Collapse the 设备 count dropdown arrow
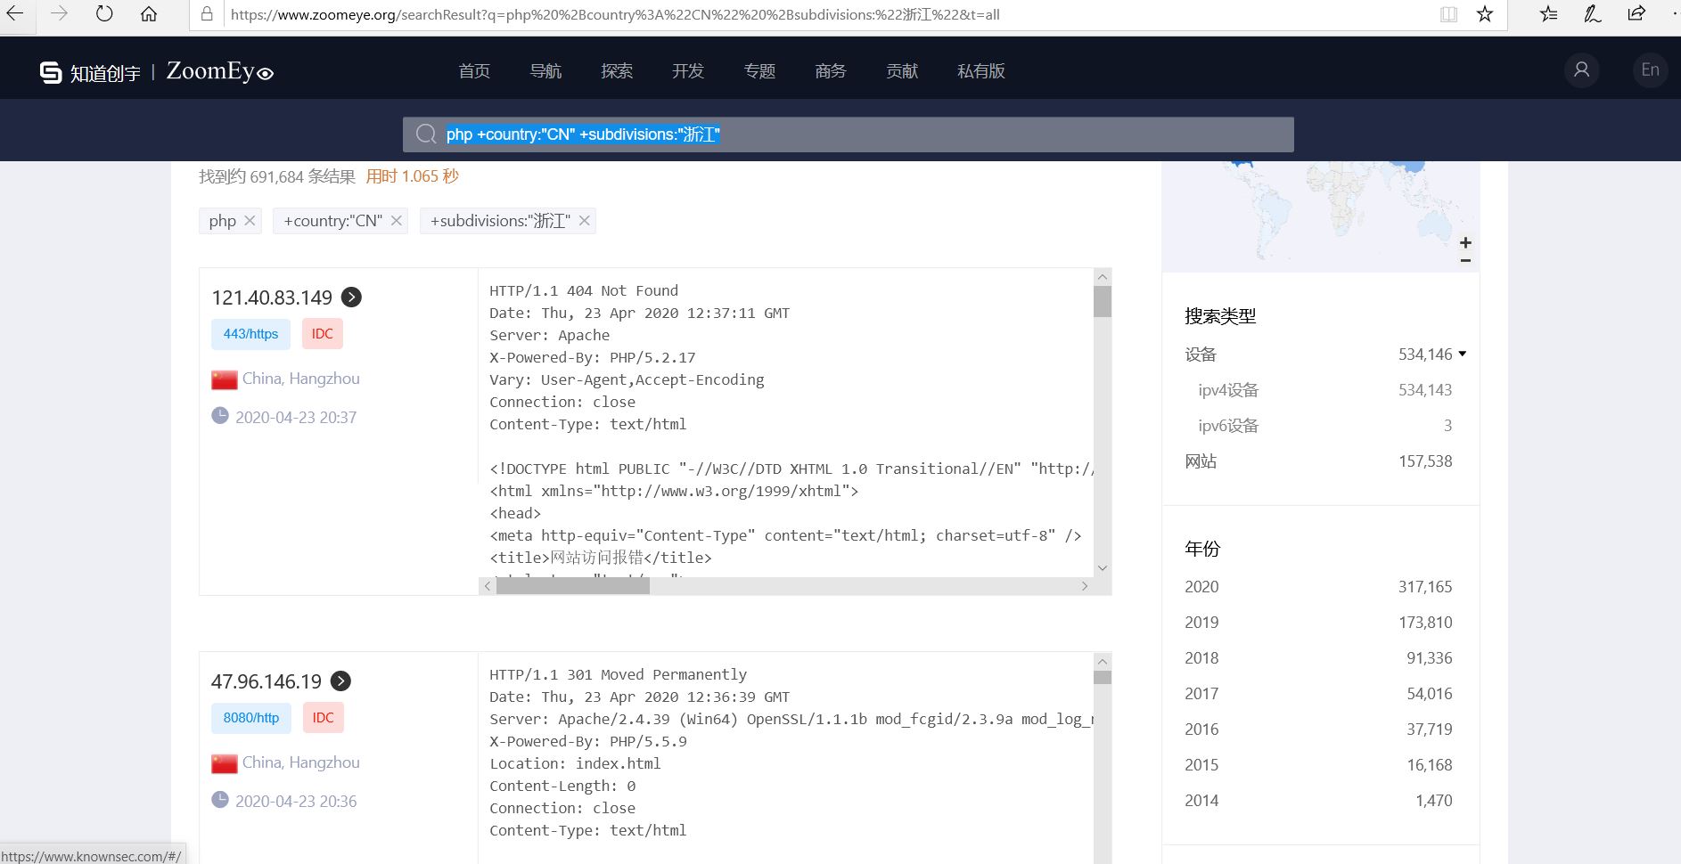The width and height of the screenshot is (1681, 864). pos(1462,354)
